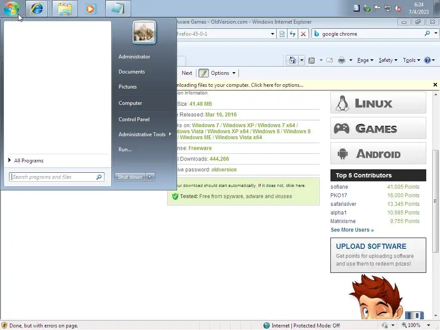This screenshot has height=330, width=440.
Task: Click the Android category banner
Action: tap(378, 153)
